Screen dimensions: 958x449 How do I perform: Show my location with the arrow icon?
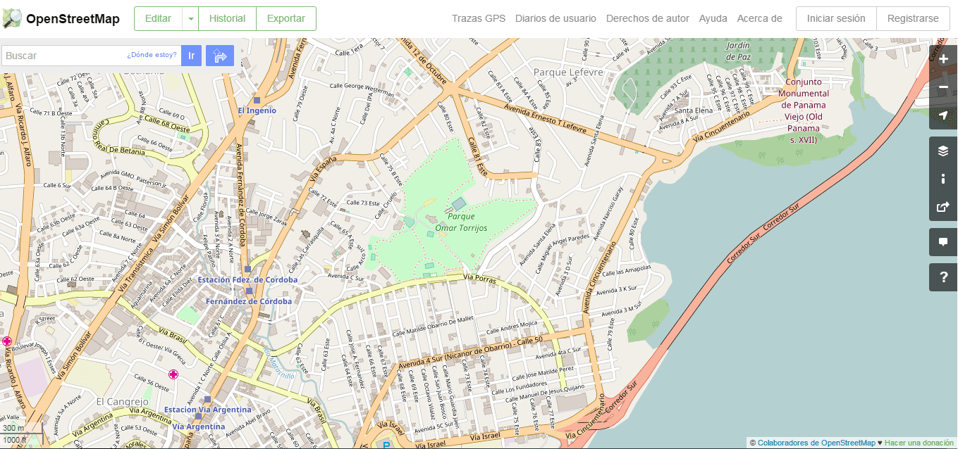943,115
